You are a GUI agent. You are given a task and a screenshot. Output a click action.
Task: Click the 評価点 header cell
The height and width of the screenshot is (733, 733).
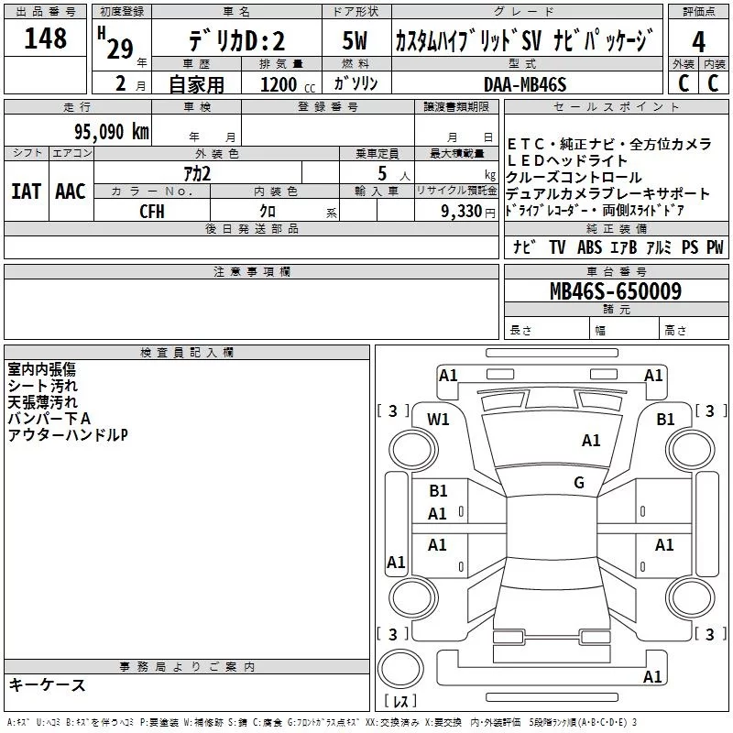click(698, 12)
